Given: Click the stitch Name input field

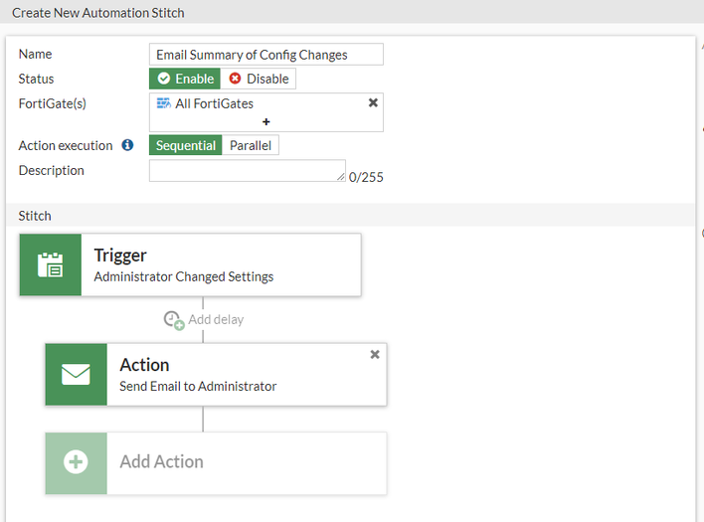Looking at the screenshot, I should point(265,55).
